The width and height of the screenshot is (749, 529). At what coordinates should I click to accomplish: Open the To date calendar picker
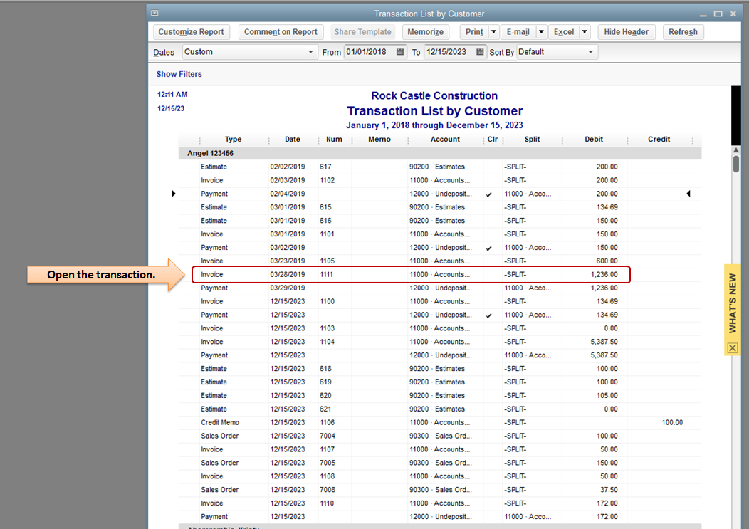click(x=481, y=52)
